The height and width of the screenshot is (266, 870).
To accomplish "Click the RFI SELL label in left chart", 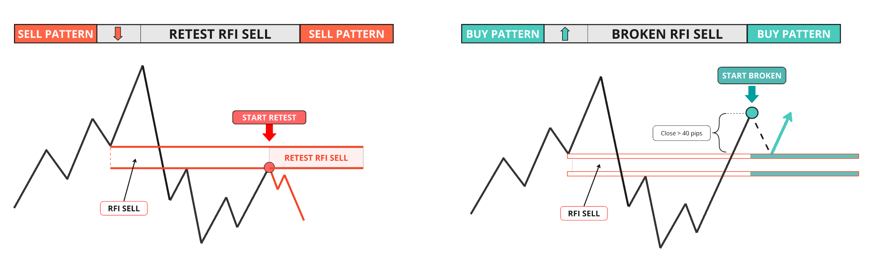I will point(124,208).
